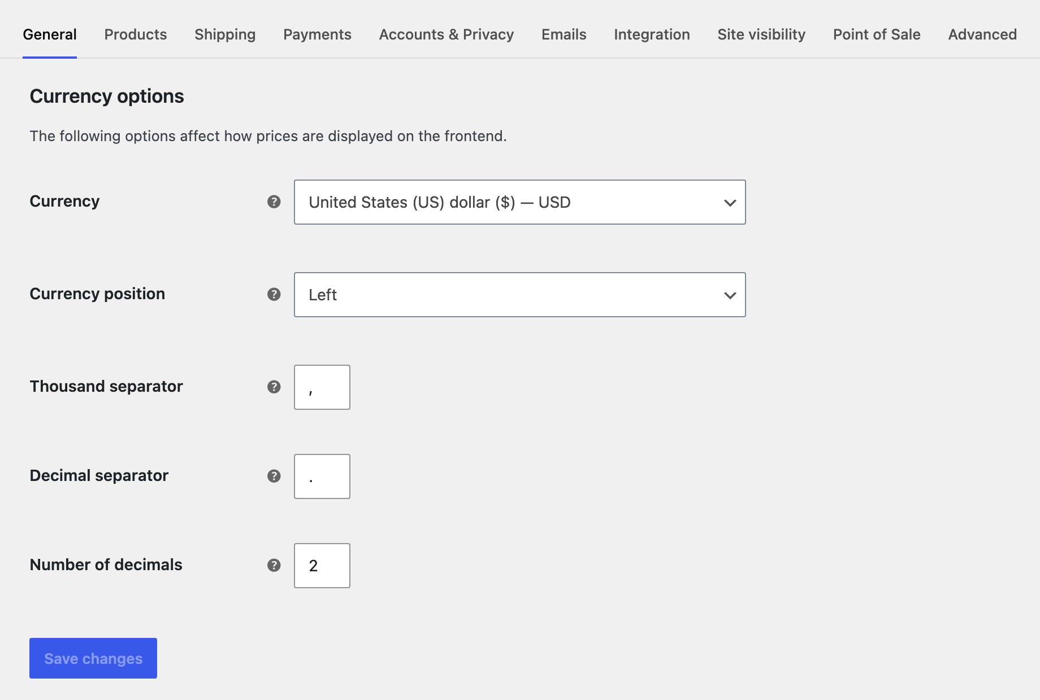Select the Payments tab
The image size is (1040, 700).
pyautogui.click(x=317, y=34)
